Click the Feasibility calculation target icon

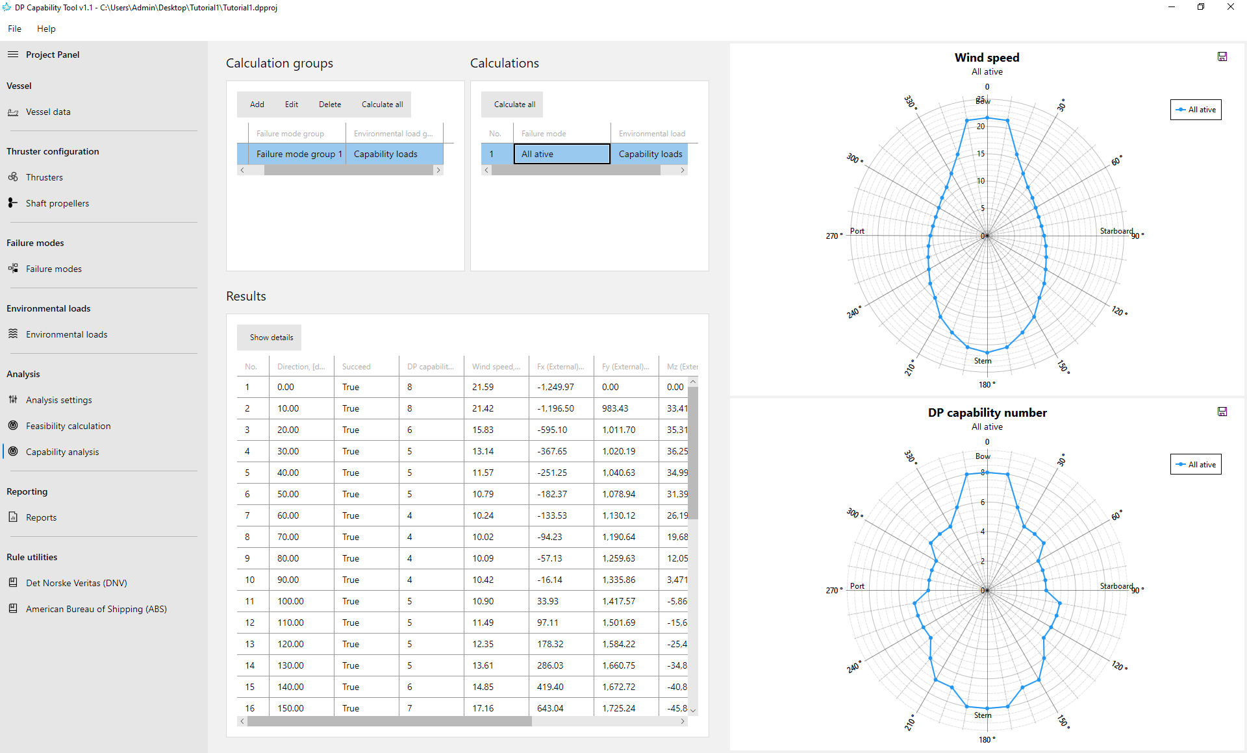13,426
